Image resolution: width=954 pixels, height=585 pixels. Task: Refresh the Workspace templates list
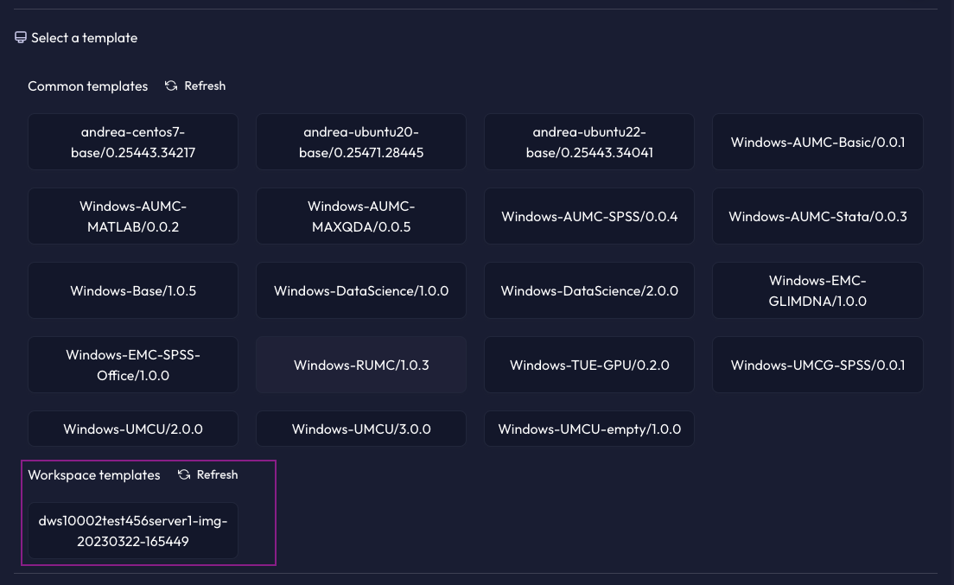point(208,474)
